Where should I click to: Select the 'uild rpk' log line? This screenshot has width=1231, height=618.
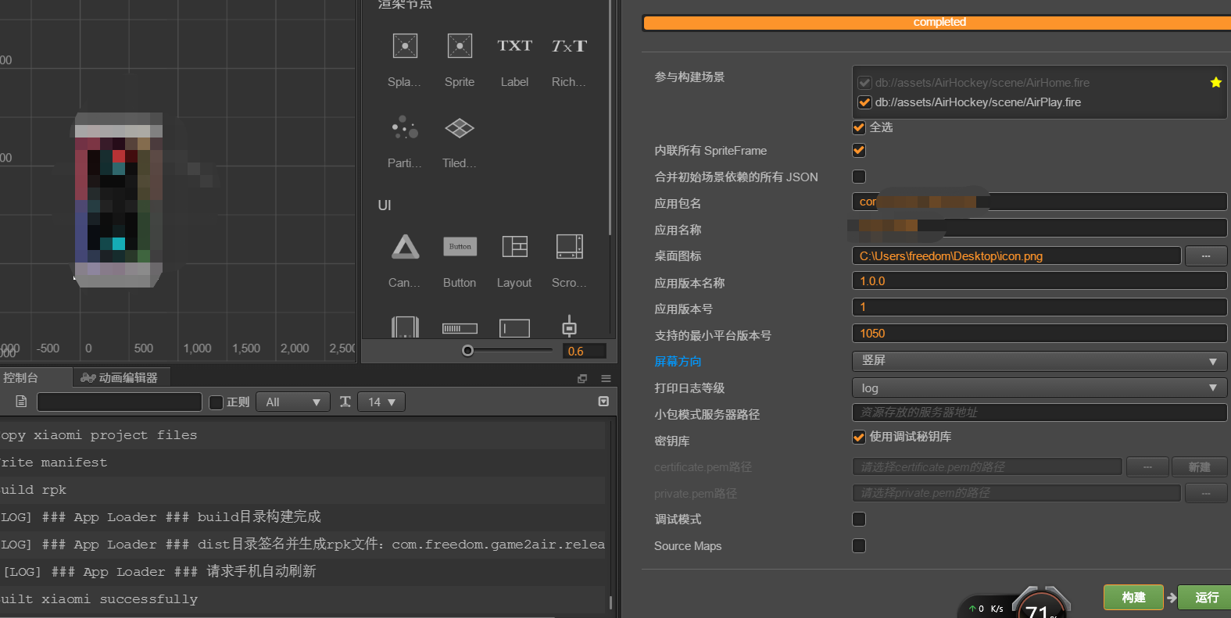point(302,489)
